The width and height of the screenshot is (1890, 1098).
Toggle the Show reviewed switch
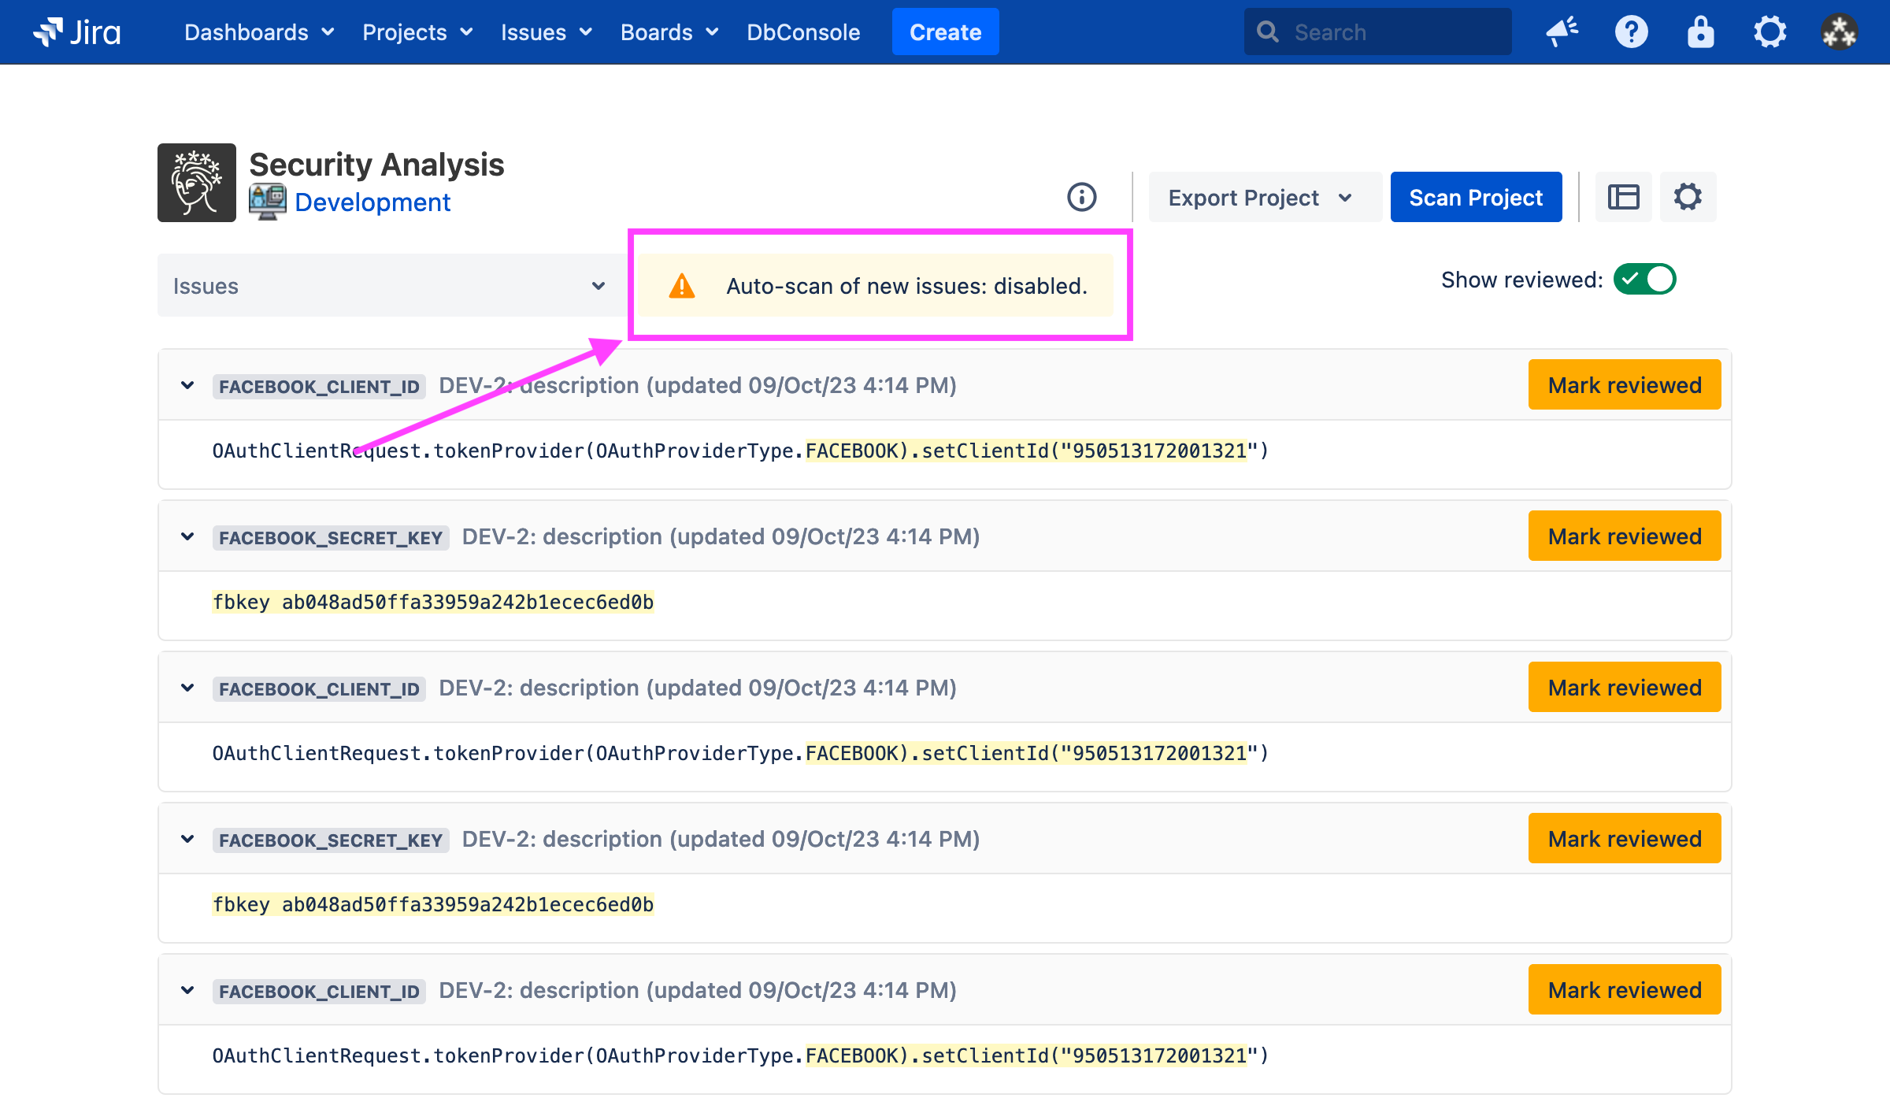click(x=1644, y=280)
